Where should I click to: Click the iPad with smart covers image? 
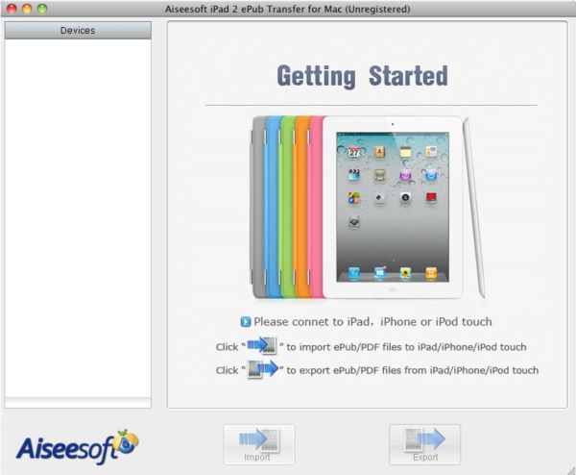[x=369, y=208]
